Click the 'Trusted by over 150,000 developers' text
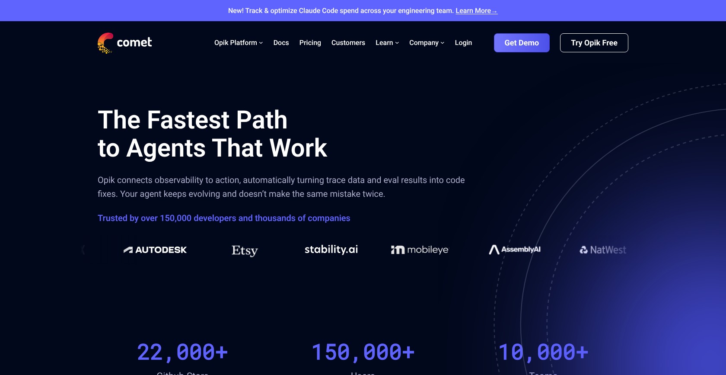This screenshot has height=375, width=726. tap(224, 218)
